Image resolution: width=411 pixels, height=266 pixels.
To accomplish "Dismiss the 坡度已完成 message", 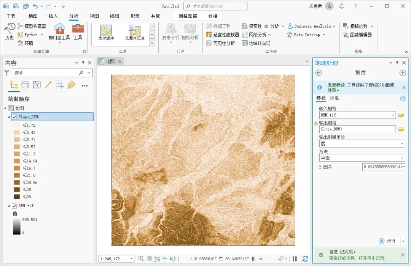I will click(x=403, y=255).
